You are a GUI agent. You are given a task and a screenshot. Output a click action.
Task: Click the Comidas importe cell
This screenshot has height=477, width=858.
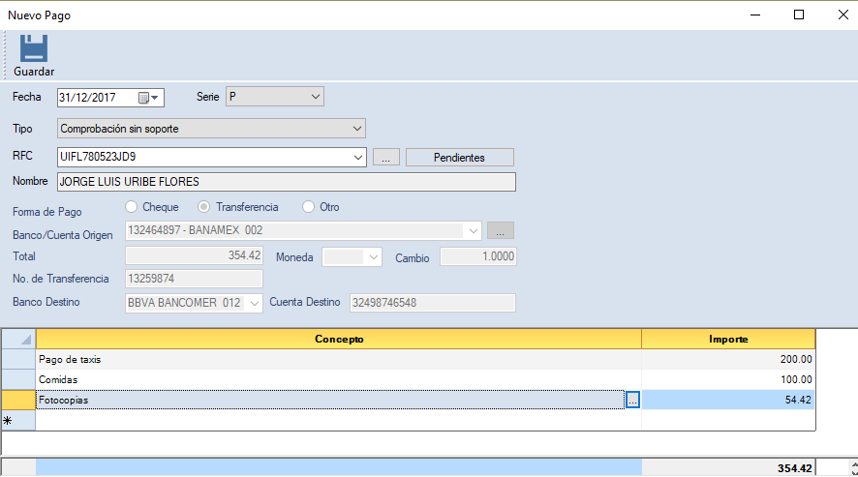(x=728, y=379)
